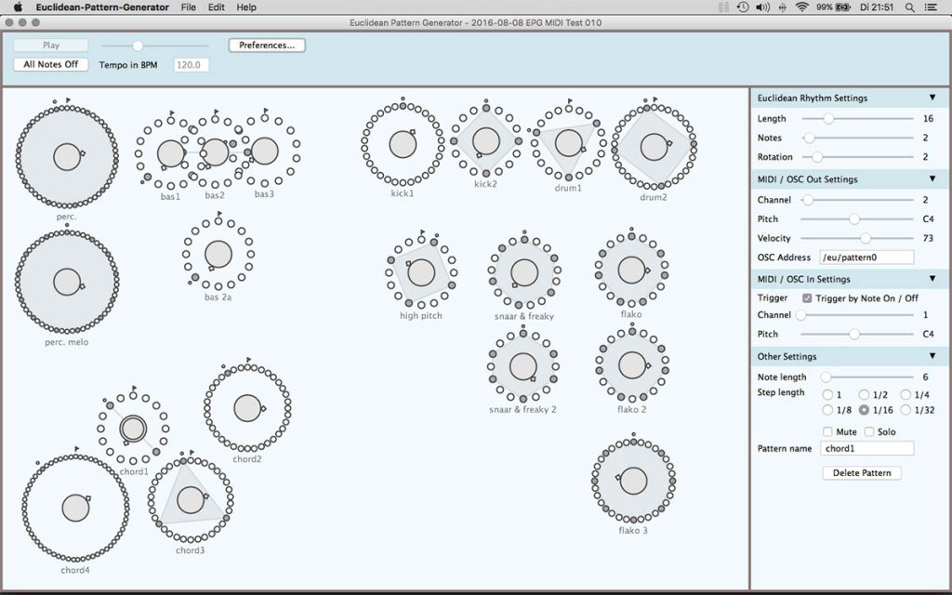Select step length 1/4
This screenshot has height=595, width=952.
pyautogui.click(x=906, y=394)
